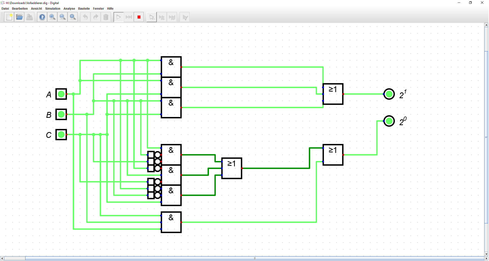
Task: Click the horizontal scrollbar left arrow
Action: 2,258
